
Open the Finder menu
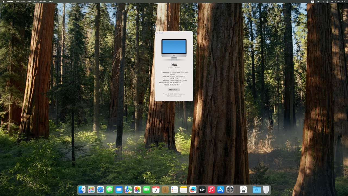click(10, 2)
